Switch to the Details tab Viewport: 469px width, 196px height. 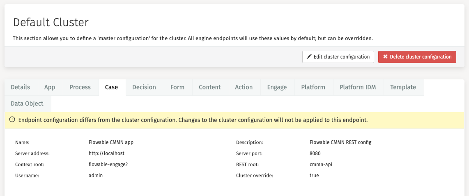click(x=21, y=87)
